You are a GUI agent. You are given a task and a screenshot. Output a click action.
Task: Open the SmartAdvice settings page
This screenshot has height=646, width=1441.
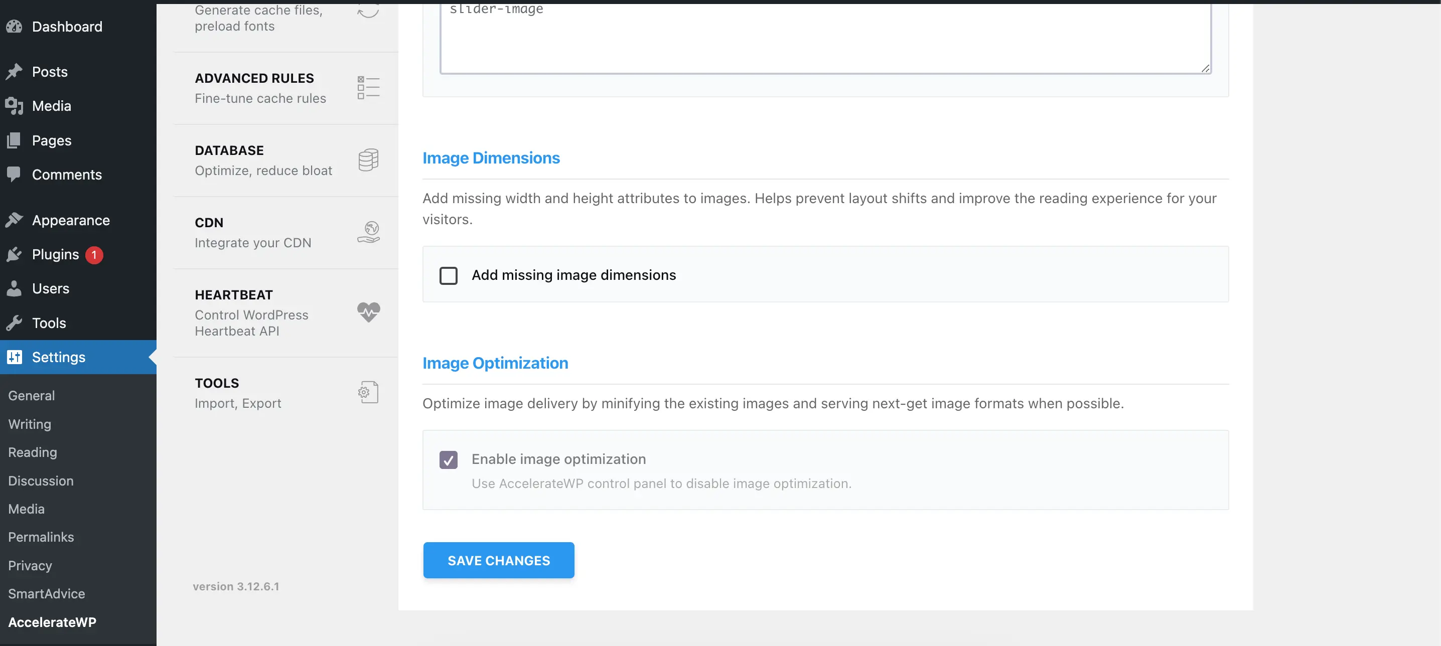[47, 593]
